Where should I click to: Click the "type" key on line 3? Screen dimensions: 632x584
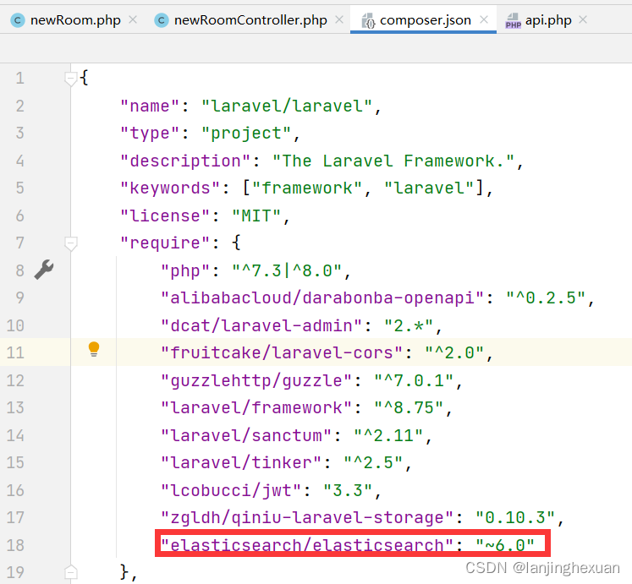click(150, 134)
